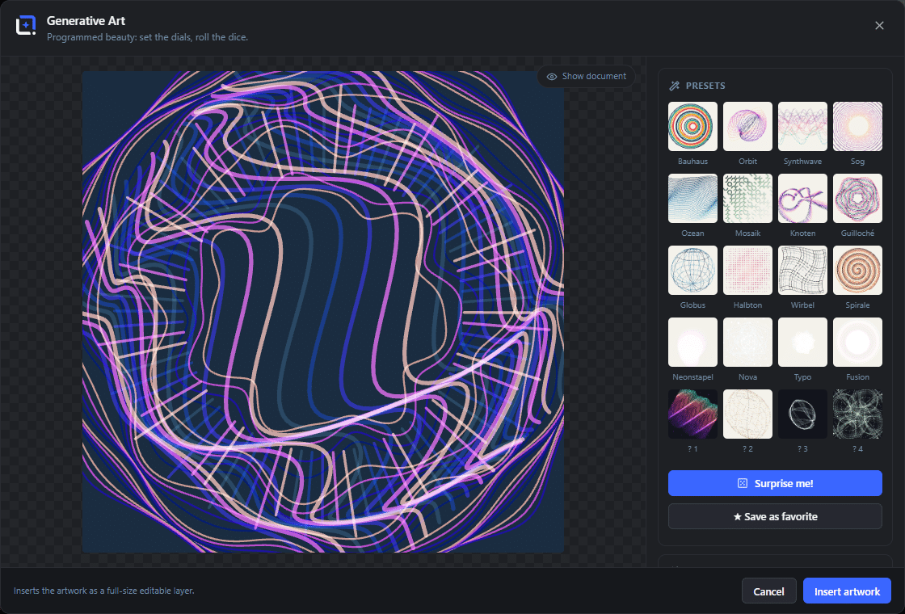Choose the Knoten preset thumbnail

coord(802,198)
